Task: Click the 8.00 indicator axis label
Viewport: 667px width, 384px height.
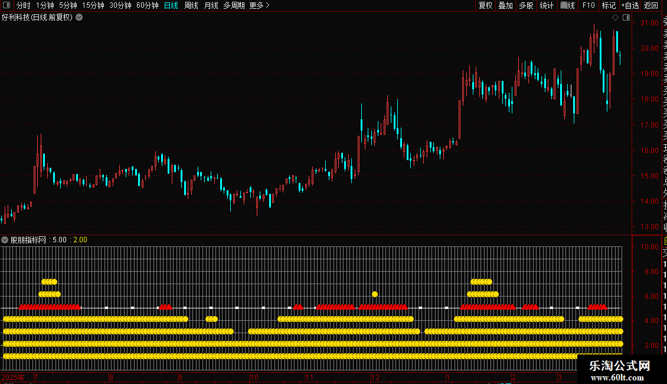Action: [x=651, y=272]
